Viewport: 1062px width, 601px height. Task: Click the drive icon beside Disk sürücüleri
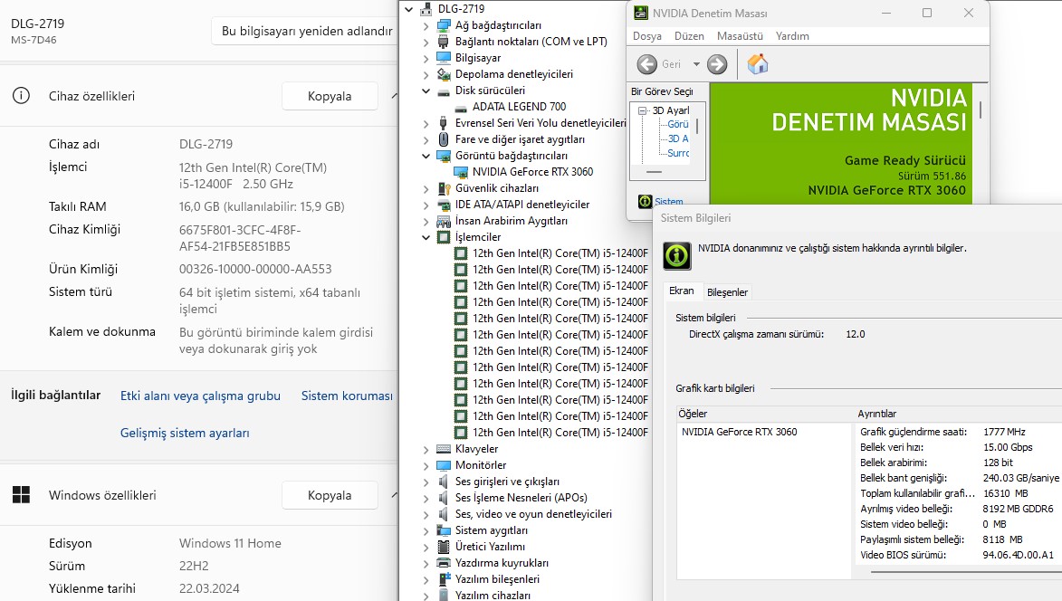point(444,91)
